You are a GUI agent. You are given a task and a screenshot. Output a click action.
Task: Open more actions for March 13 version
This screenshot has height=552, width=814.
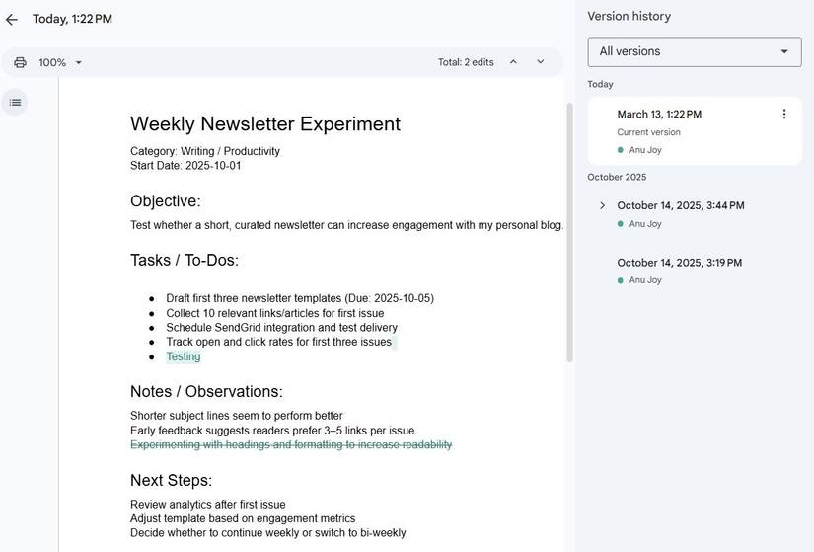click(784, 115)
